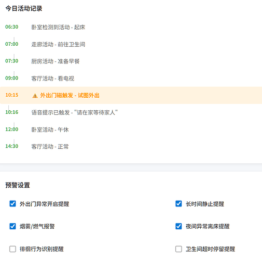Screen dimensions: 262x260
Task: Enable 徘徊行为识别提醒 checkbox
Action: 12,249
